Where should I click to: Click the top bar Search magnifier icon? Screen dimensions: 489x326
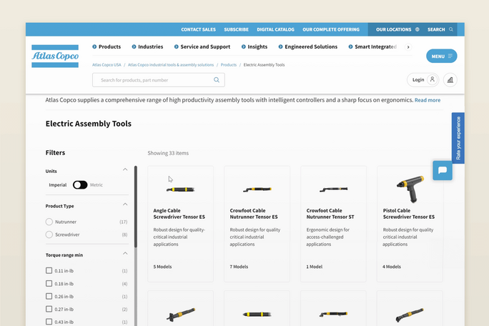451,30
